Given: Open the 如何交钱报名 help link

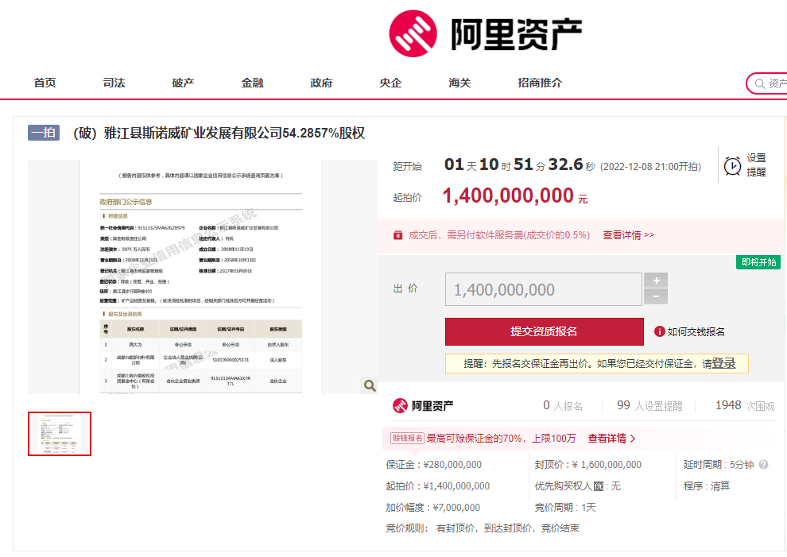Looking at the screenshot, I should point(696,331).
